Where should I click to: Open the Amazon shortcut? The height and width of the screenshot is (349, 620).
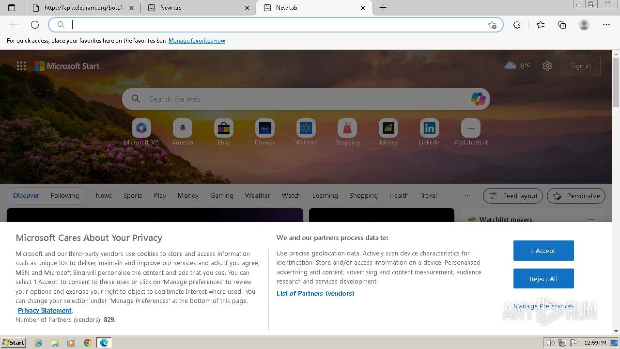[x=183, y=132]
